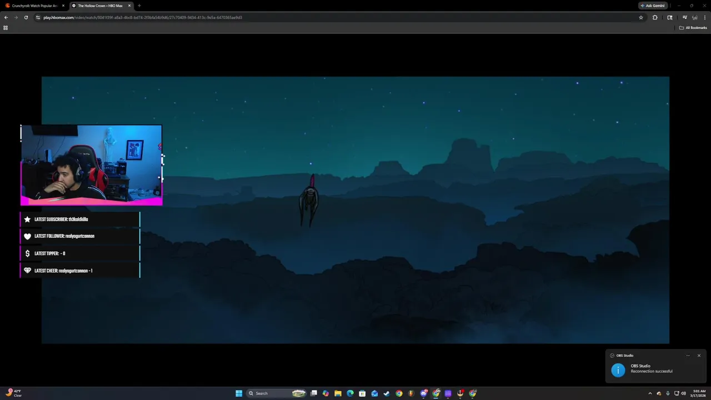The width and height of the screenshot is (711, 400).
Task: Click the taskbar Search box
Action: coord(277,393)
